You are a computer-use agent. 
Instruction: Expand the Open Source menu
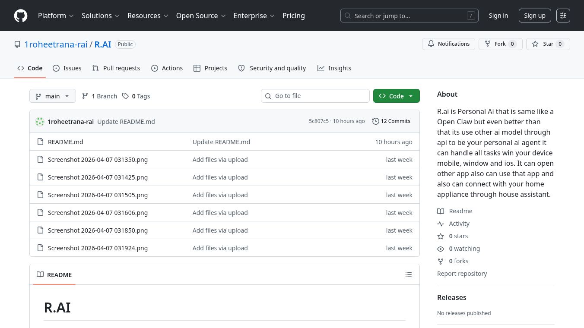pyautogui.click(x=201, y=16)
